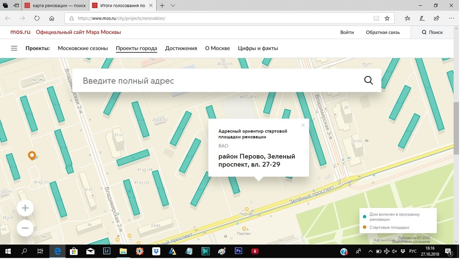
Task: Click the РУС language indicator
Action: (413, 252)
